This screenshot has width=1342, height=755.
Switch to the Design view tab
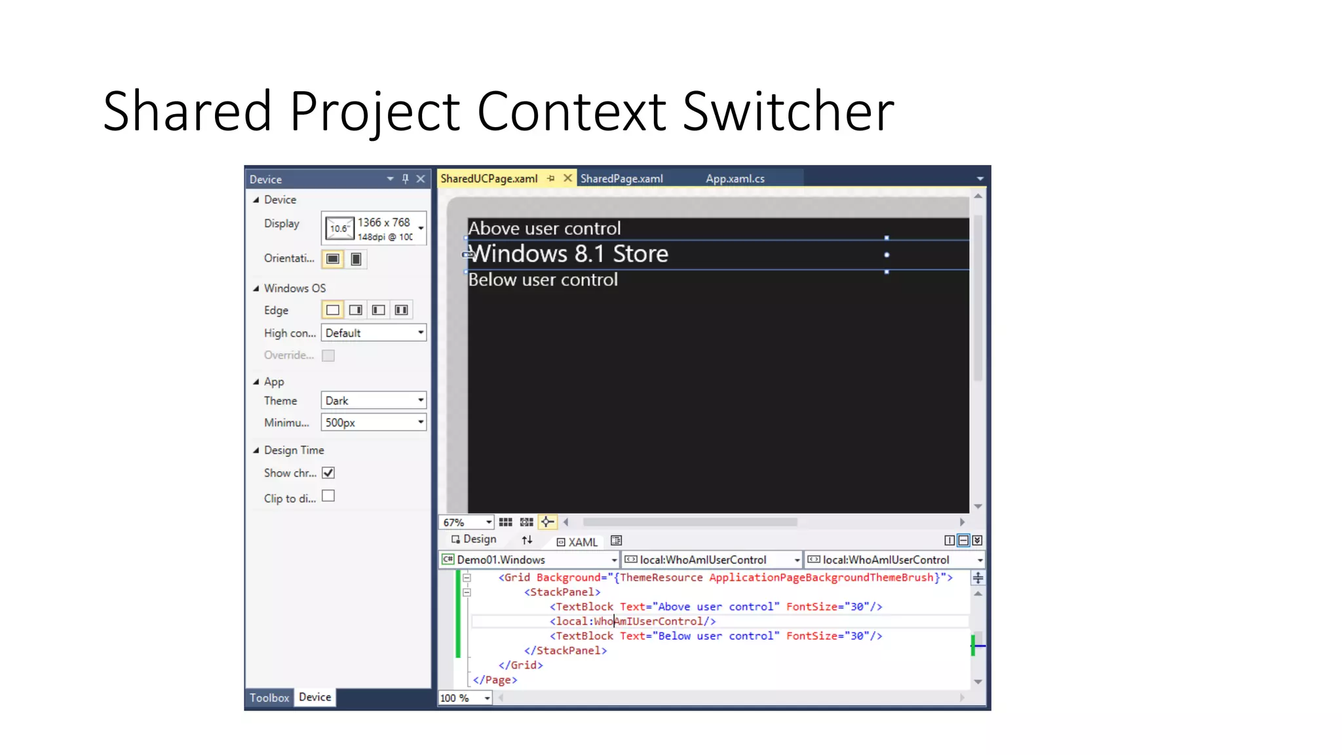tap(474, 539)
